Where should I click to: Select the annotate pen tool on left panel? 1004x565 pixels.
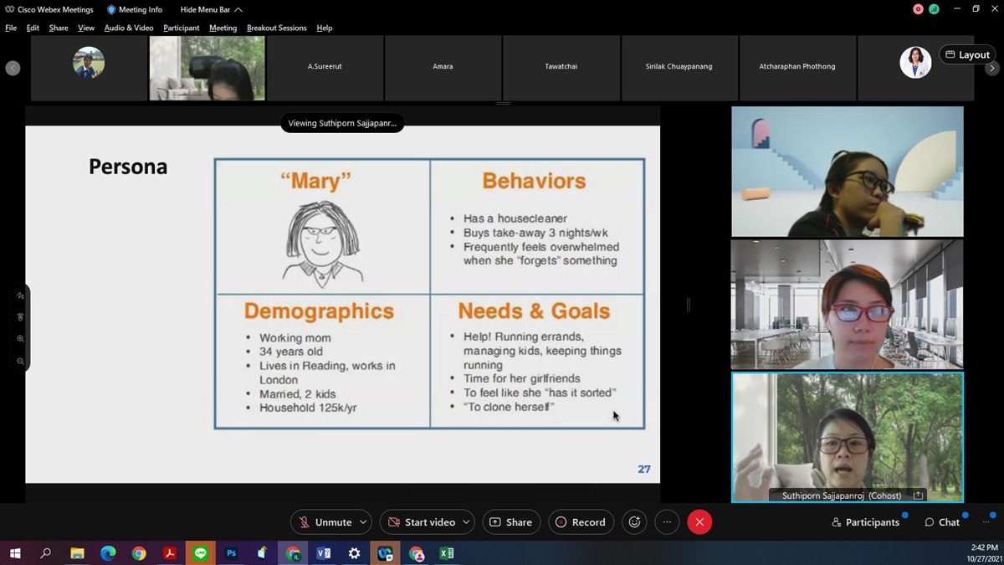pos(20,295)
